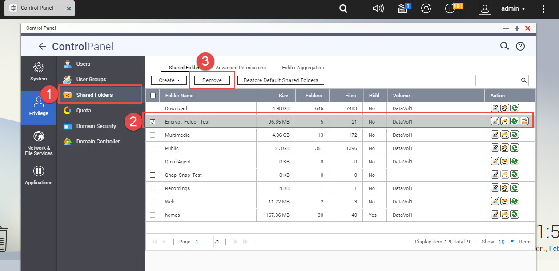The image size is (559, 271).
Task: Refresh the Multimedia shared folder
Action: pyautogui.click(x=515, y=134)
